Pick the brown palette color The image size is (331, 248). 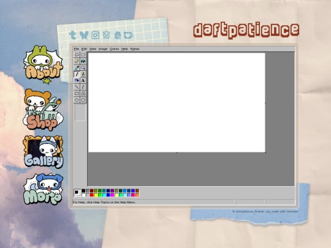point(137,190)
